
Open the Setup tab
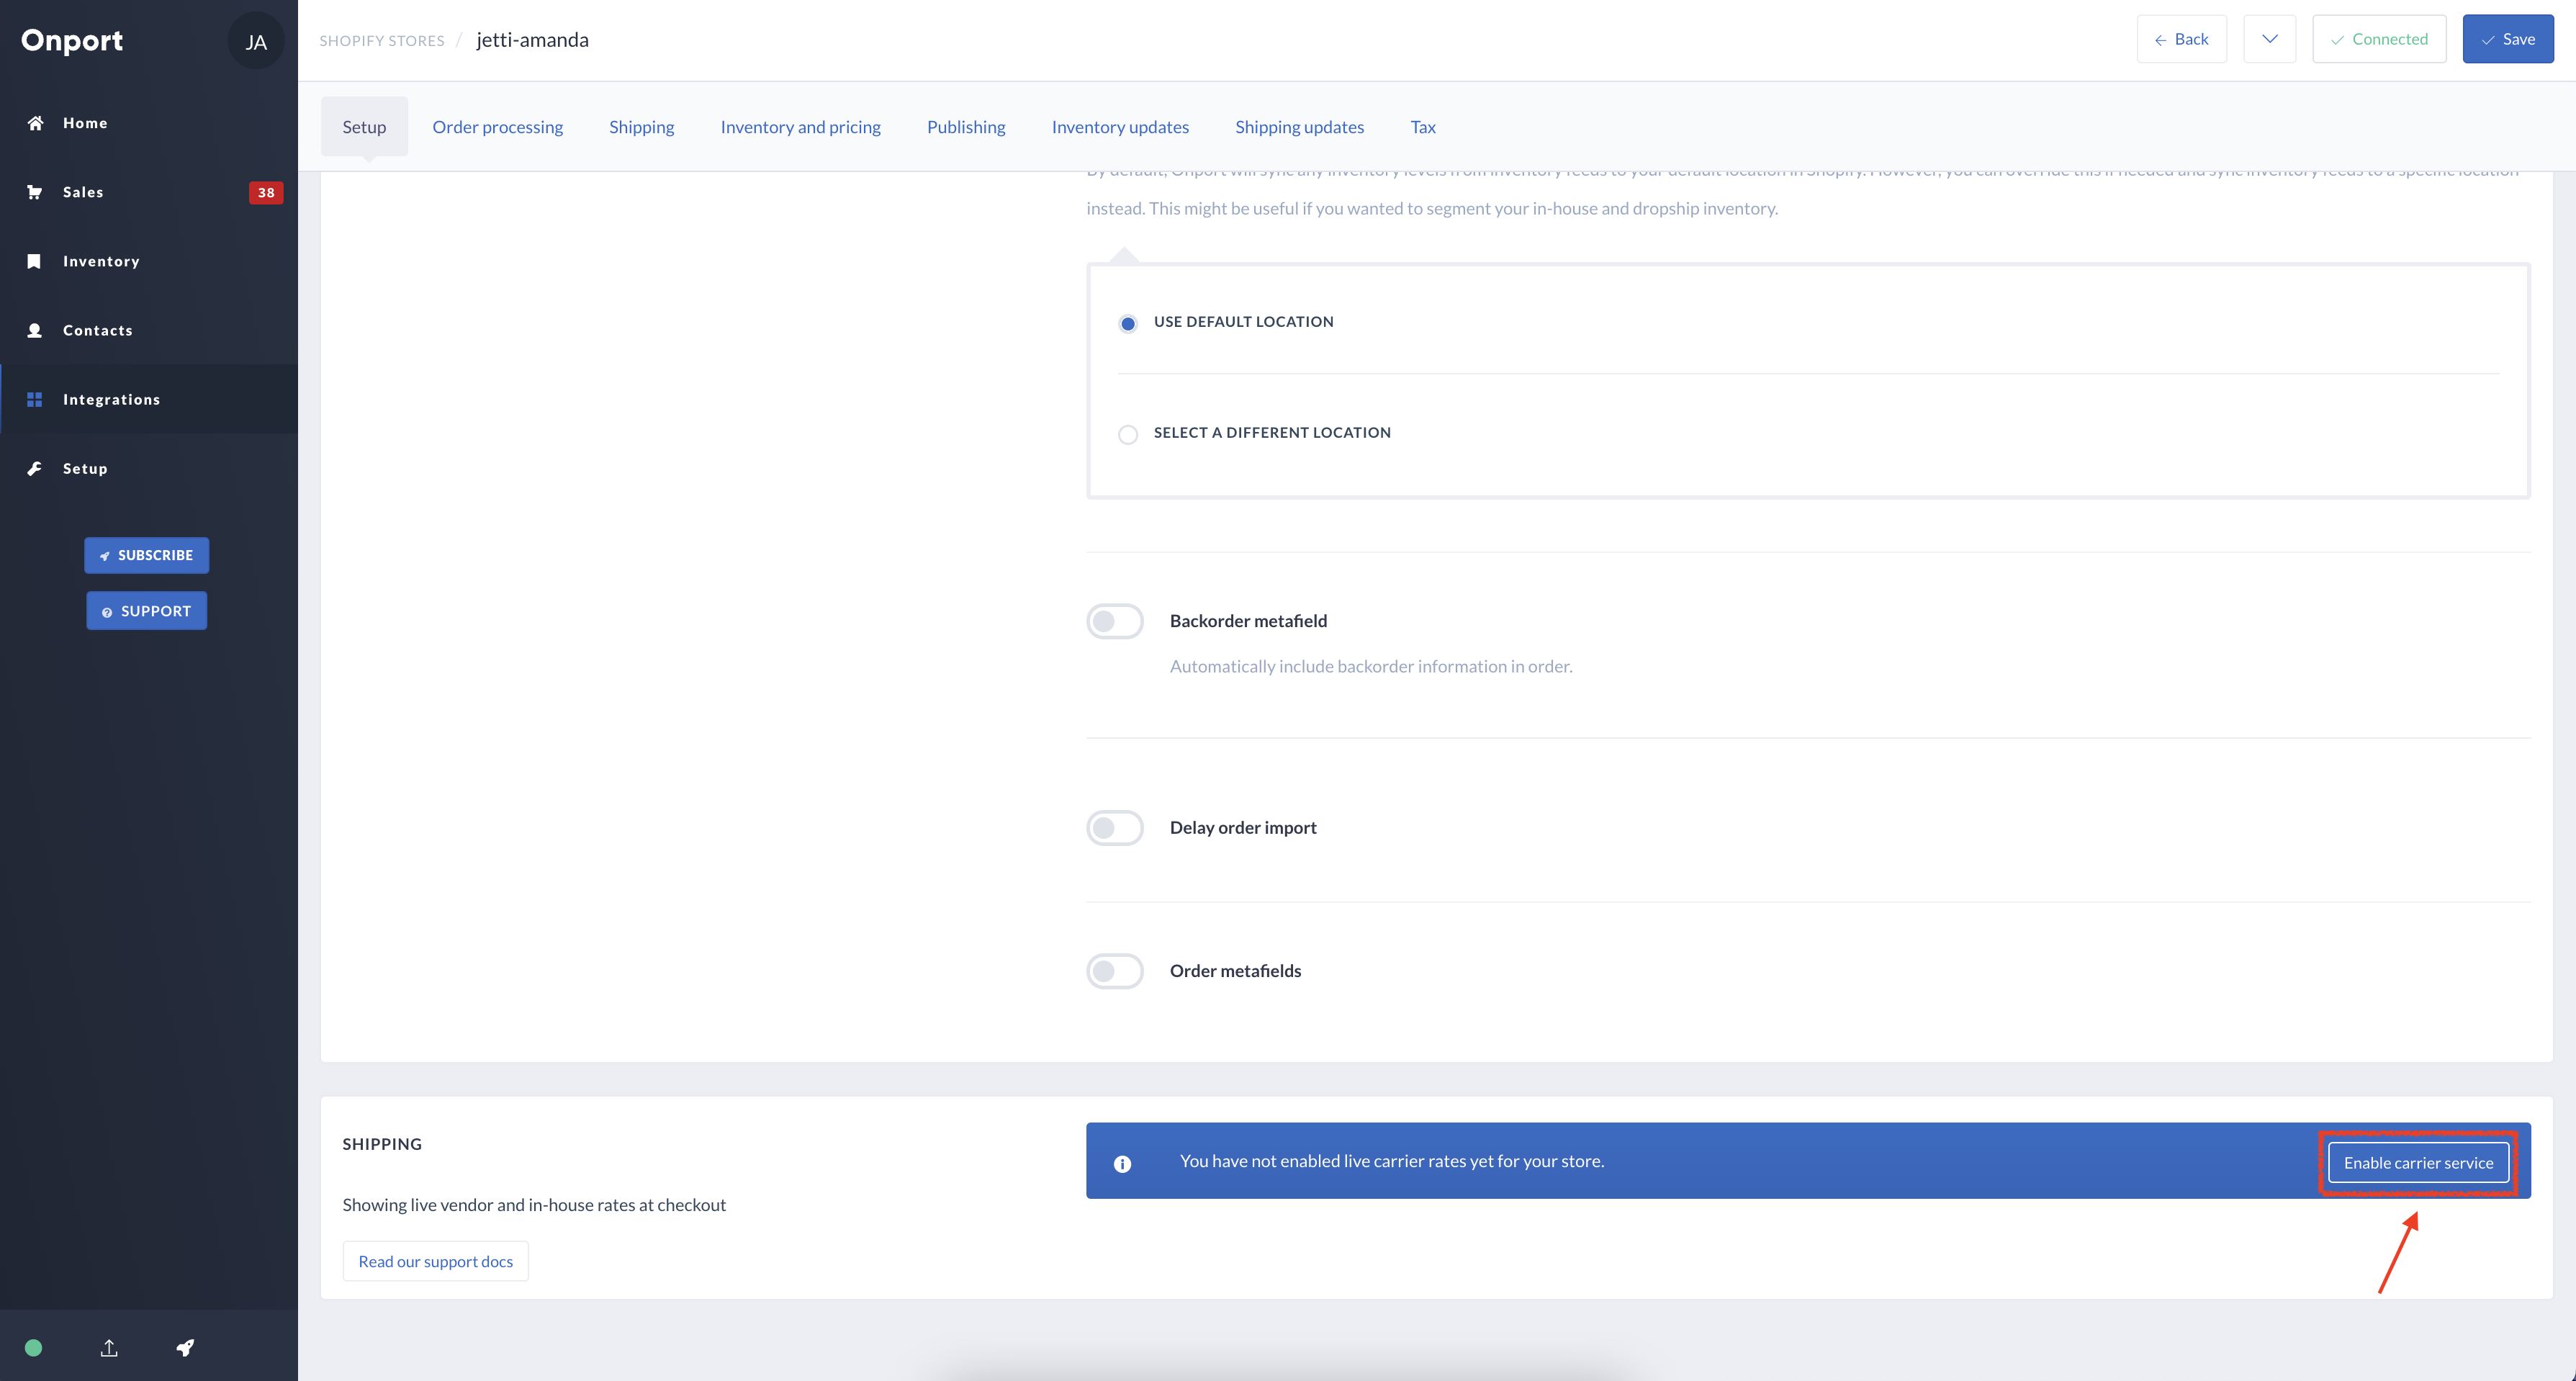pyautogui.click(x=364, y=127)
